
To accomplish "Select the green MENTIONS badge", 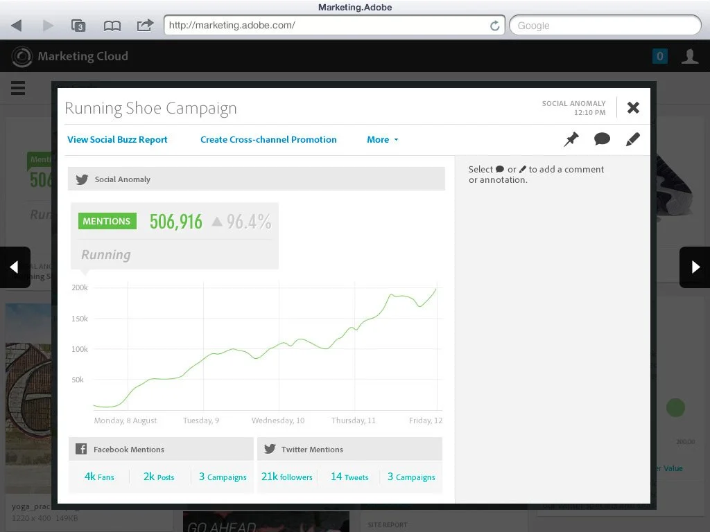I will 107,221.
